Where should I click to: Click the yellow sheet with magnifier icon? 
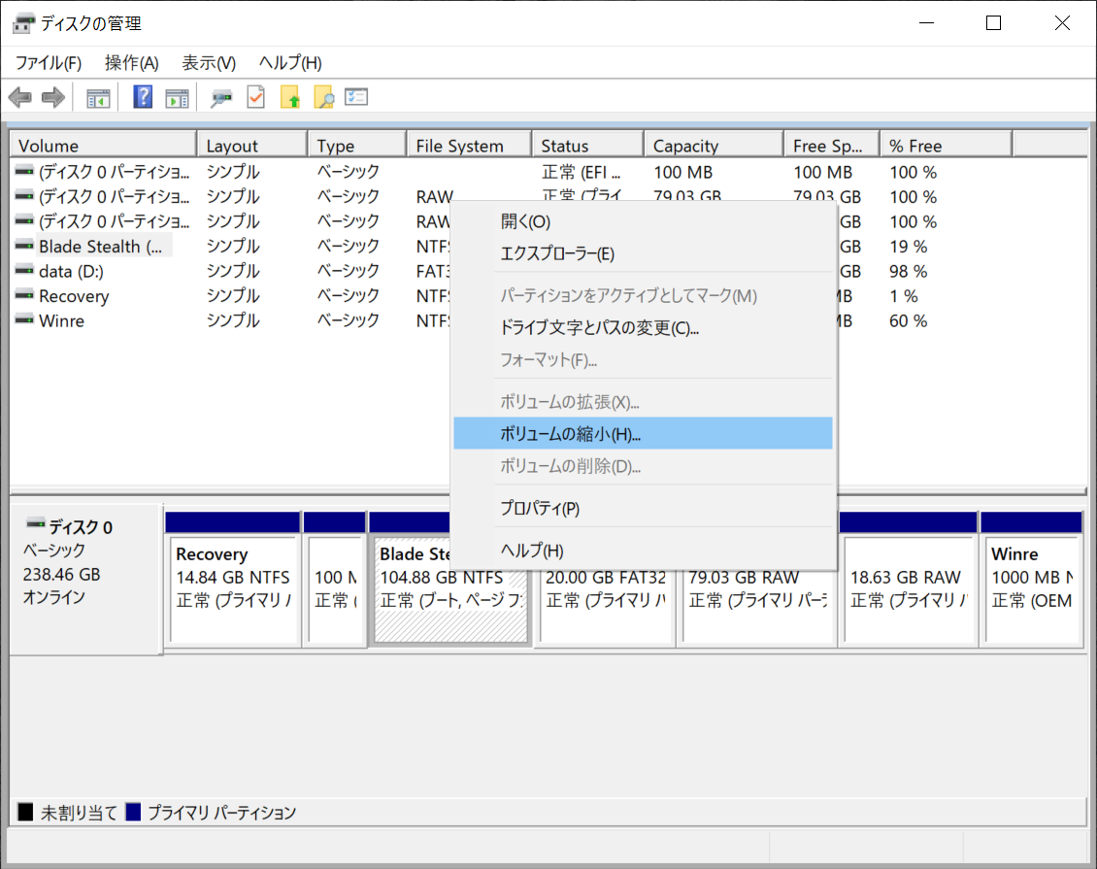[x=323, y=97]
